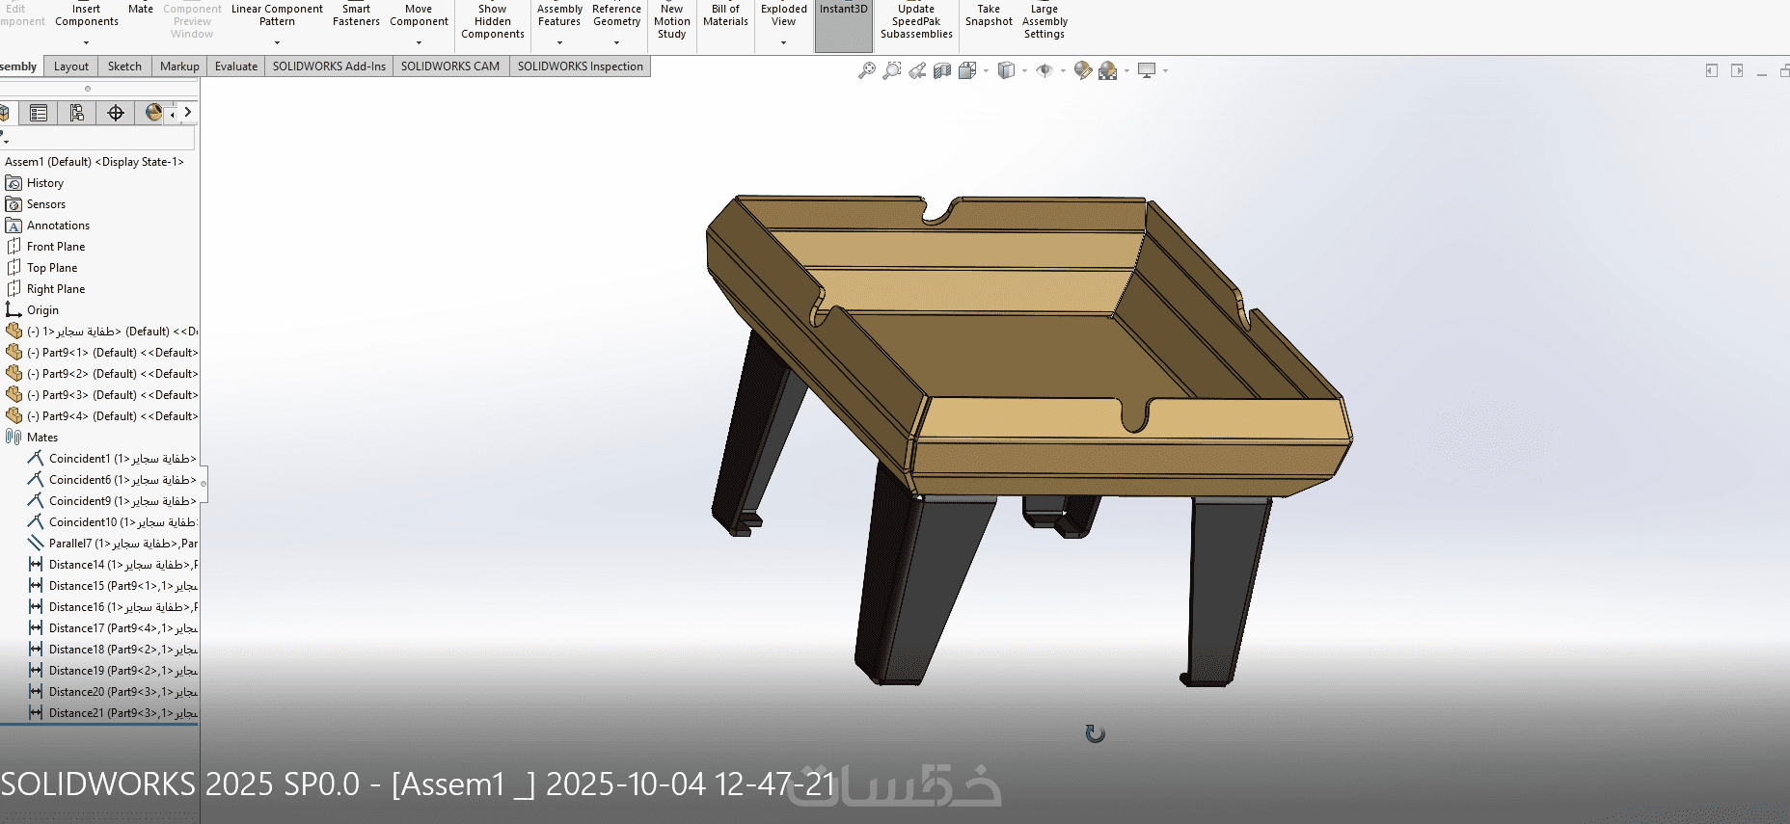Switch to the Layout tab
1790x824 pixels.
point(71,66)
